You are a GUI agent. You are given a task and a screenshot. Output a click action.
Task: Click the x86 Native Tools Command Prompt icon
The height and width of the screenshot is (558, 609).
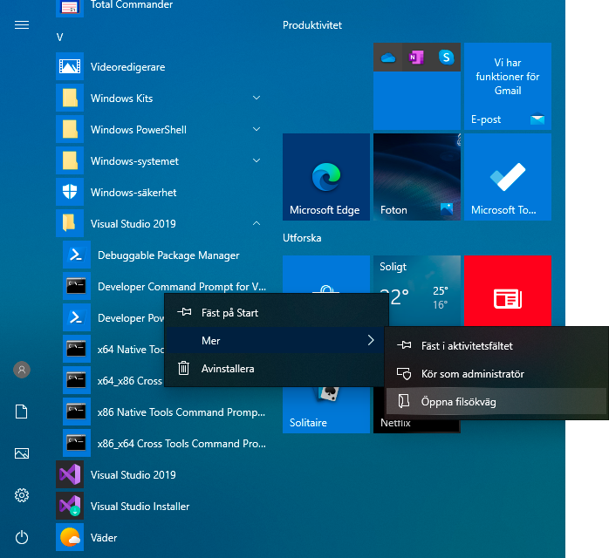(77, 412)
